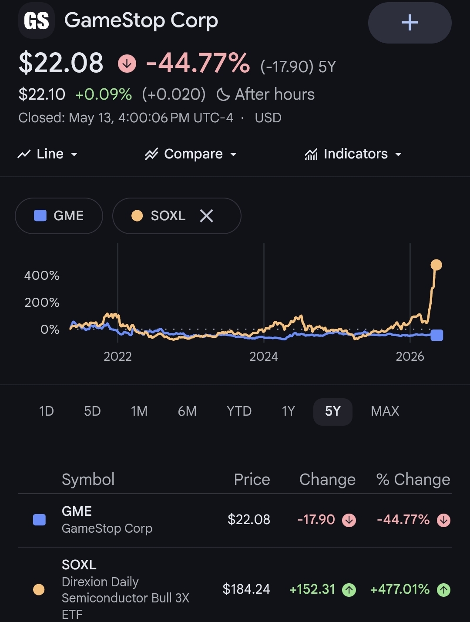Switch chart to YTD range
Screen dimensions: 470x622
pos(239,411)
